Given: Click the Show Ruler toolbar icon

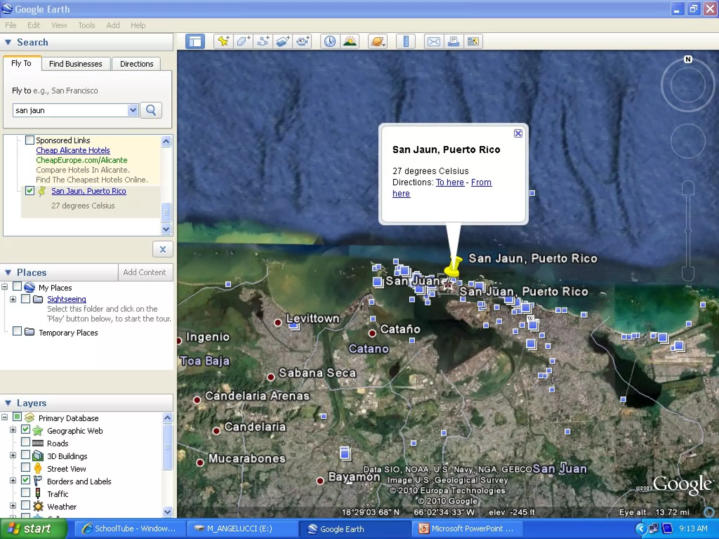Looking at the screenshot, I should [x=406, y=42].
